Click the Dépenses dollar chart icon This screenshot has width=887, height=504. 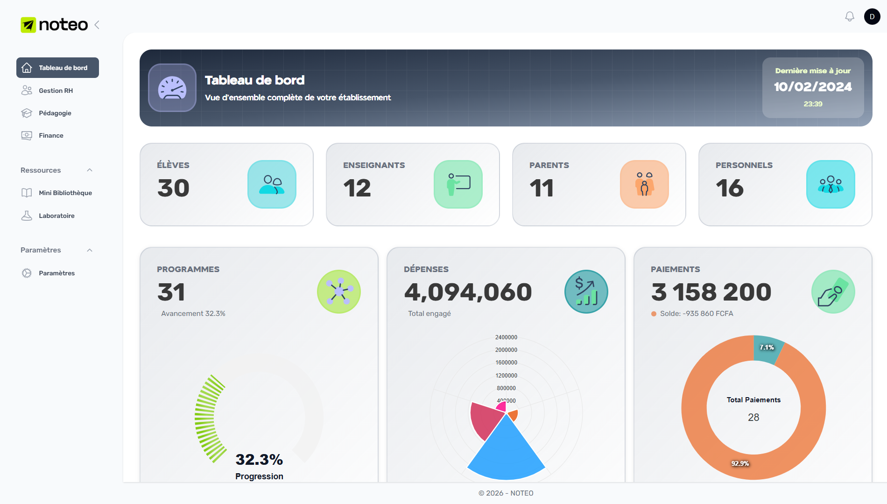586,292
